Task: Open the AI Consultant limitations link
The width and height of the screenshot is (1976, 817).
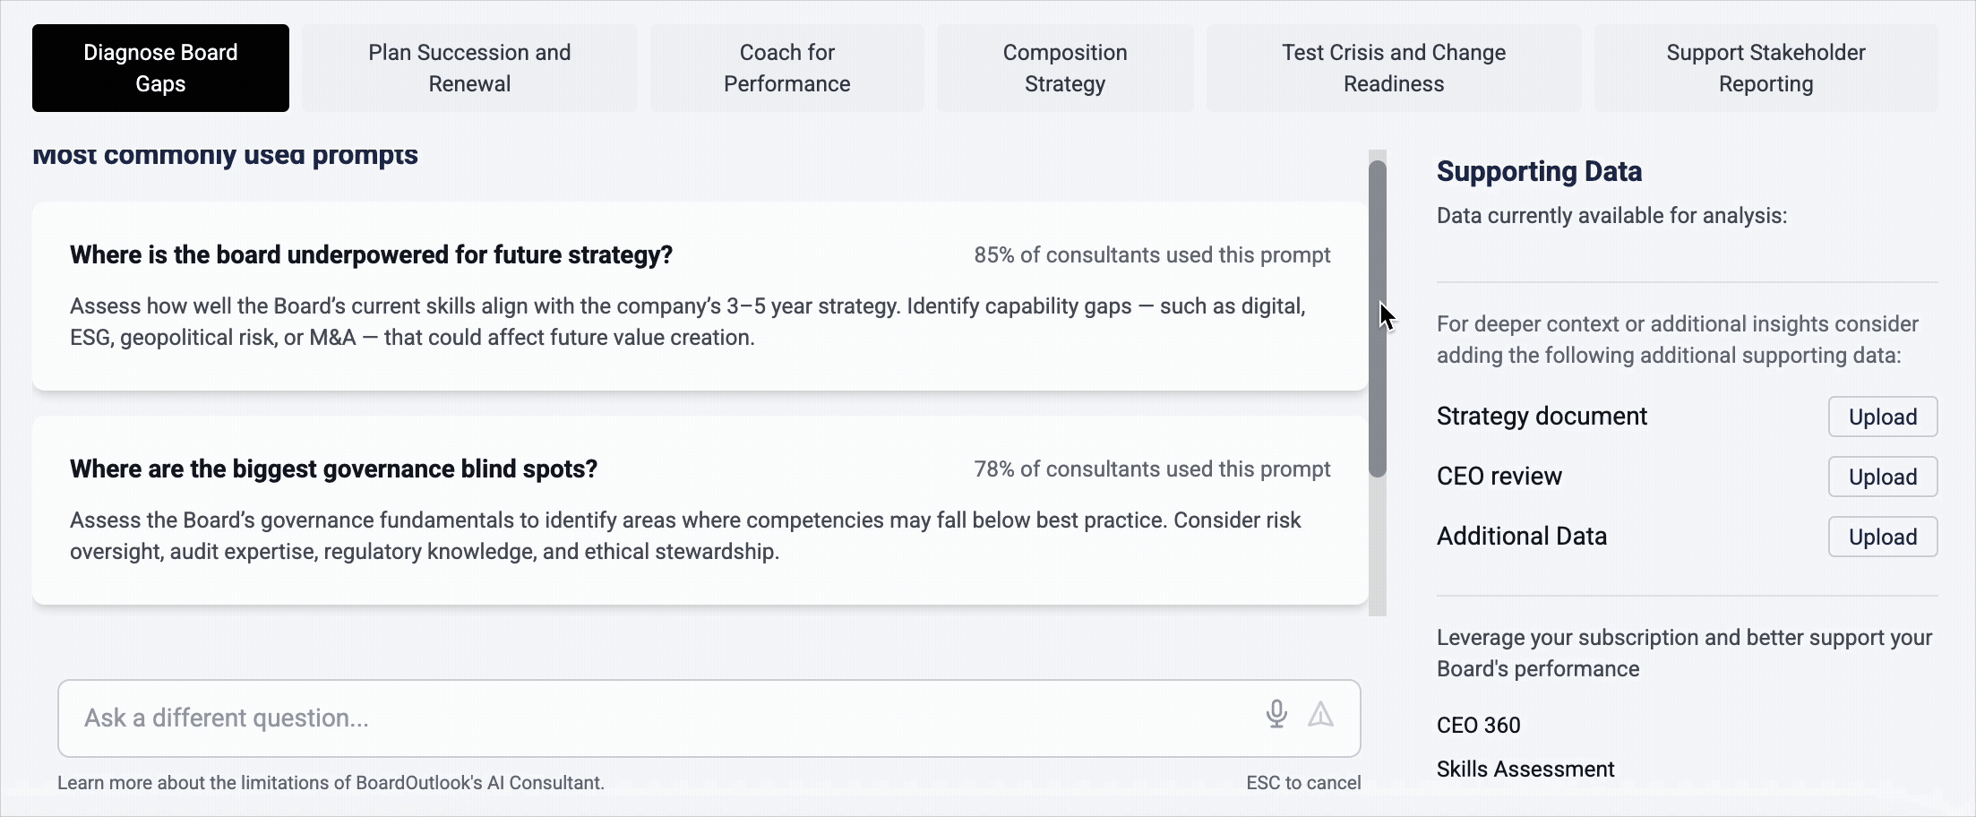Action: pyautogui.click(x=331, y=783)
